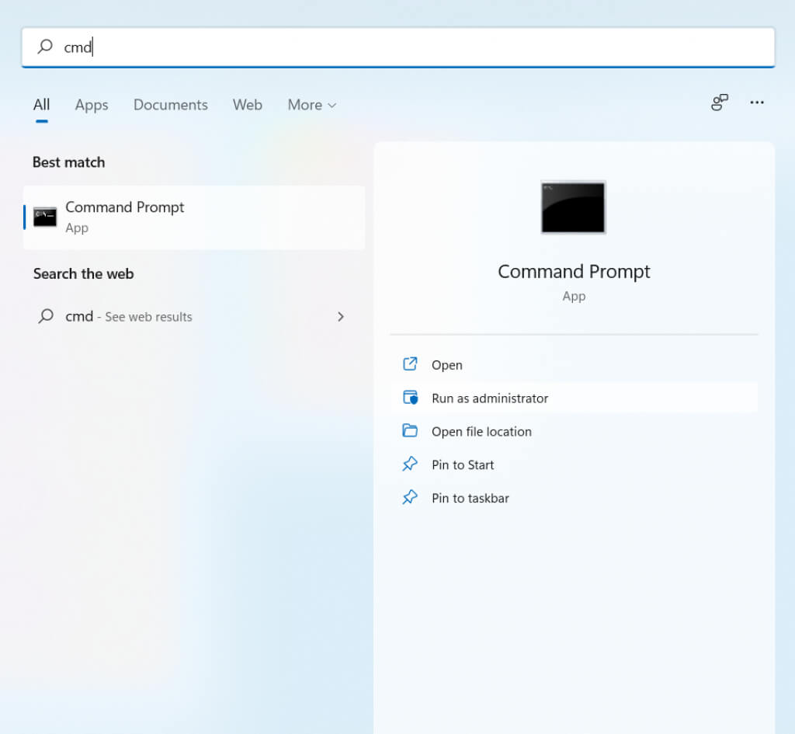Screen dimensions: 795x734
Task: Open the three-dot options menu
Action: coord(757,103)
